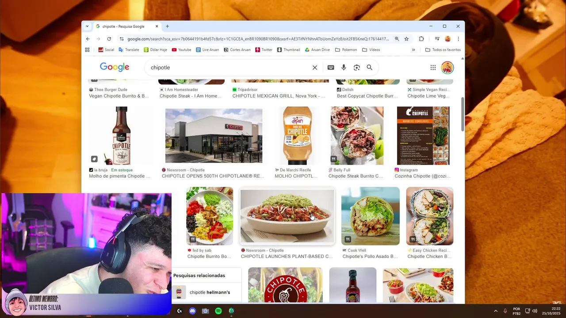Image resolution: width=566 pixels, height=318 pixels.
Task: Open the Youtube bookmark
Action: (x=181, y=50)
